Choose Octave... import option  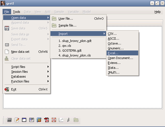pos(122,43)
